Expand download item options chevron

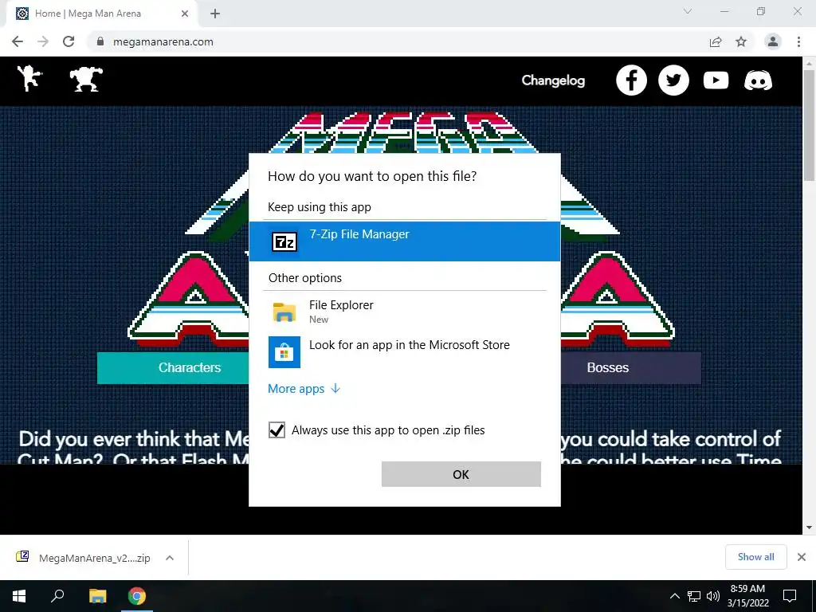click(170, 558)
